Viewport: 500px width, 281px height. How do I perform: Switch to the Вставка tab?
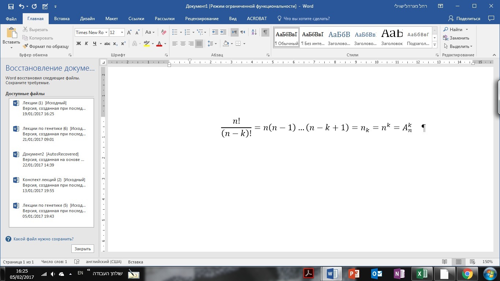pyautogui.click(x=62, y=19)
